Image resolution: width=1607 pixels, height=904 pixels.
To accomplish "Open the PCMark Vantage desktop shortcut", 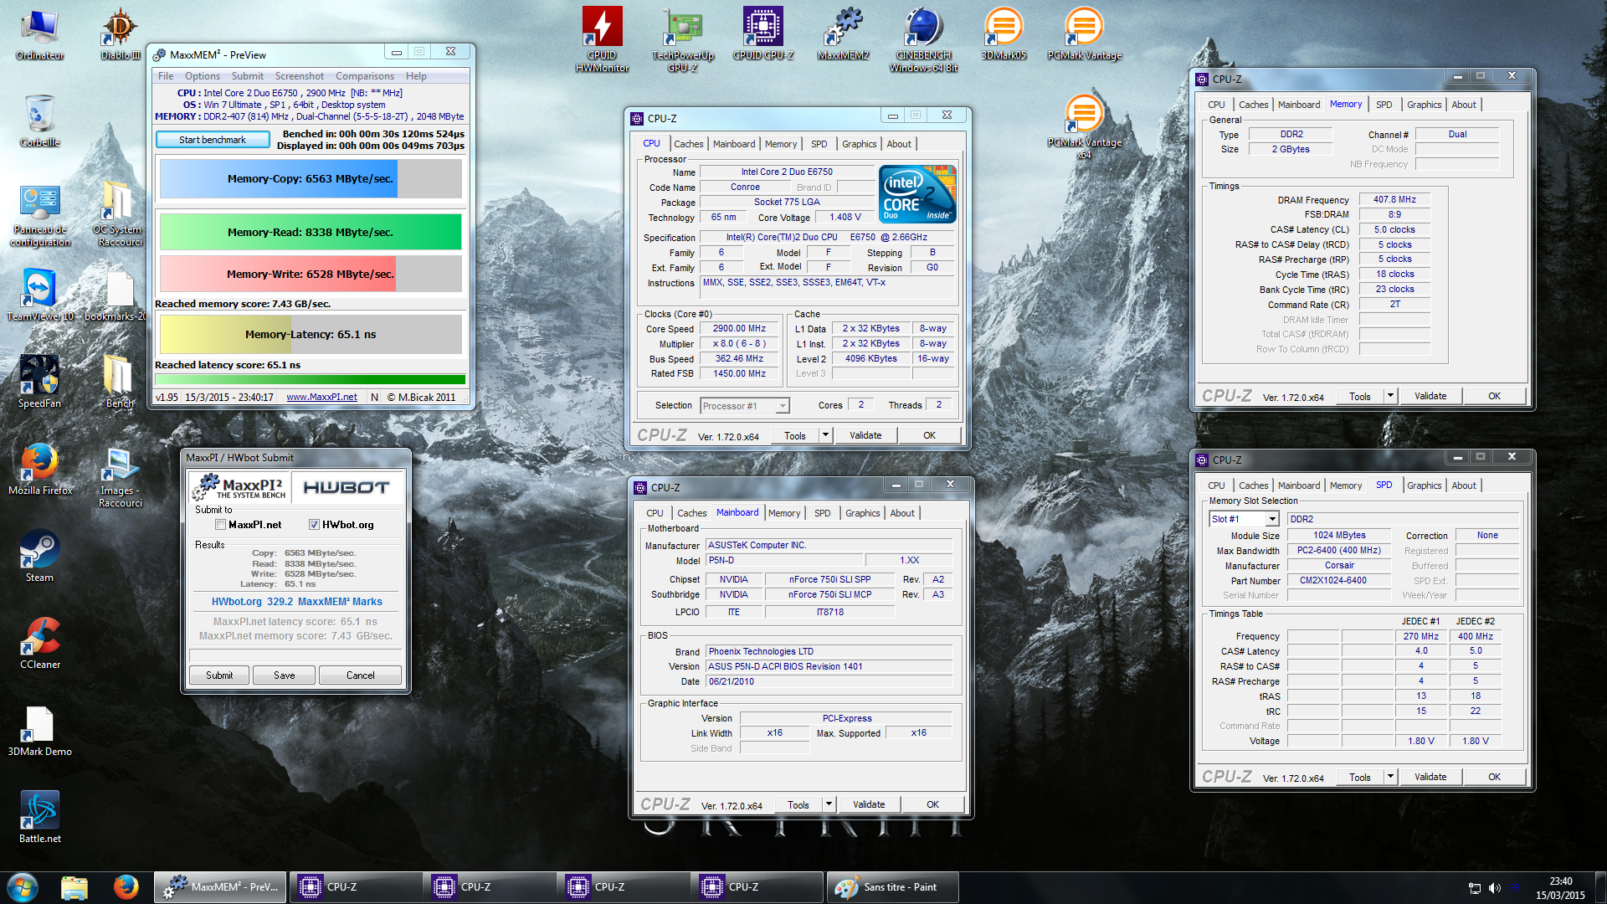I will pos(1084,35).
